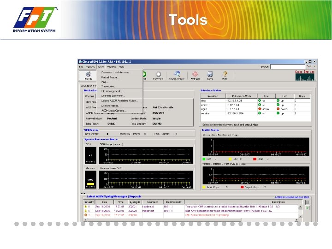Open the Wizards menu
332x249 pixels.
(x=112, y=67)
